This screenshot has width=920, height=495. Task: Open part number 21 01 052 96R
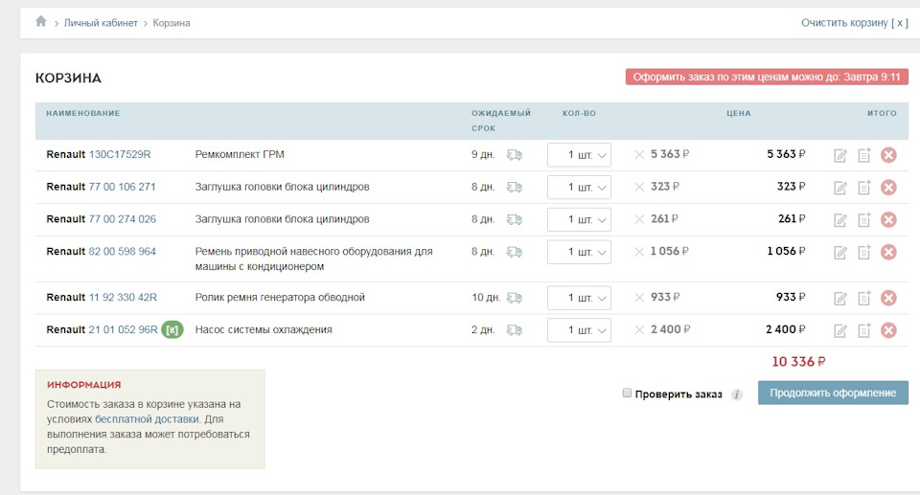click(124, 329)
